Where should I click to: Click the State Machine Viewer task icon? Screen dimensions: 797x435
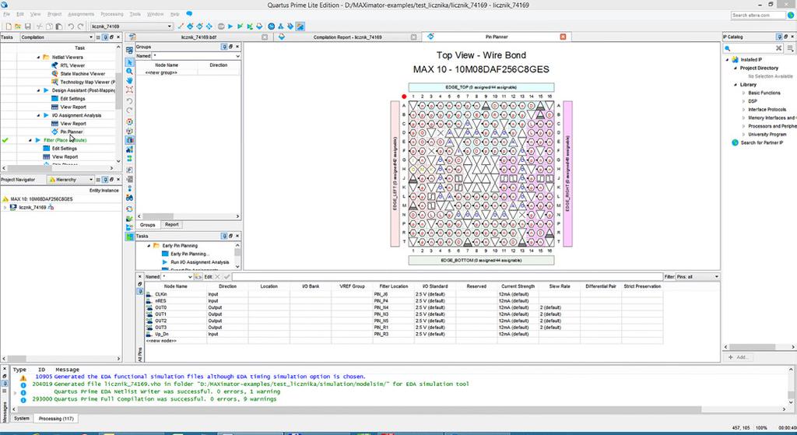pos(55,74)
